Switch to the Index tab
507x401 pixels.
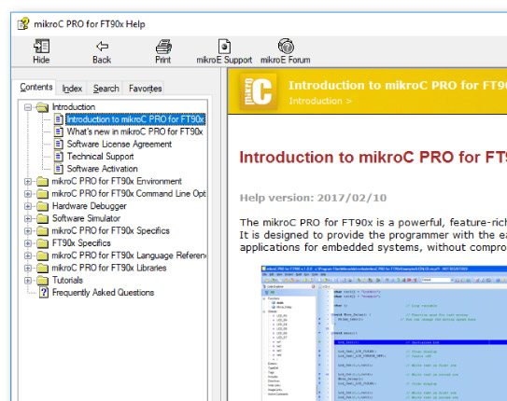(x=72, y=89)
